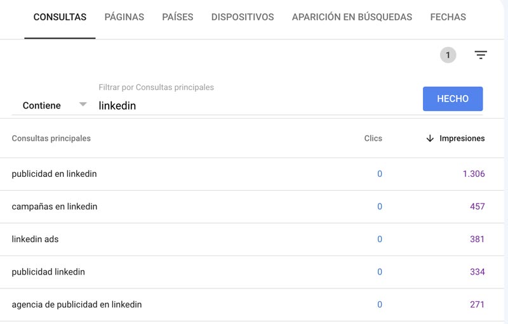The image size is (508, 324).
Task: Click the active filter count badge
Action: tap(448, 55)
